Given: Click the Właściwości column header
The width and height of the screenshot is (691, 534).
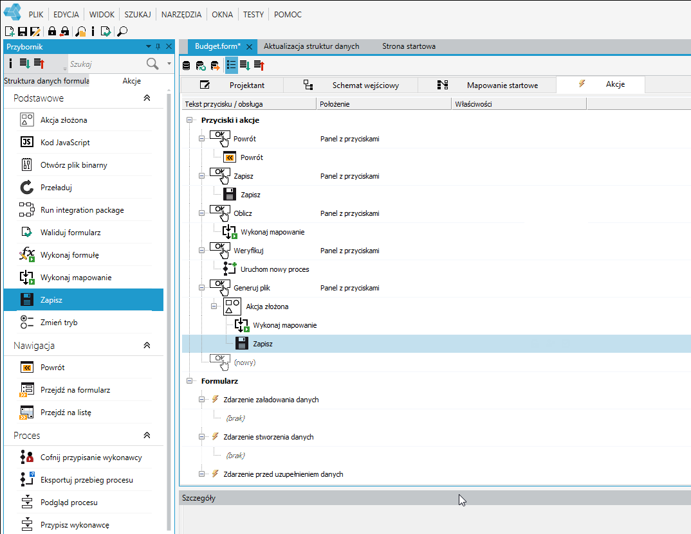Looking at the screenshot, I should [519, 104].
